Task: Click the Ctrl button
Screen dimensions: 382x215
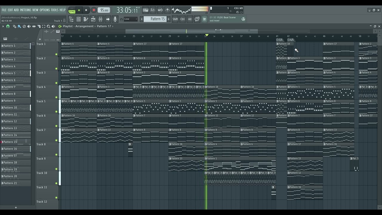Action: [182, 19]
